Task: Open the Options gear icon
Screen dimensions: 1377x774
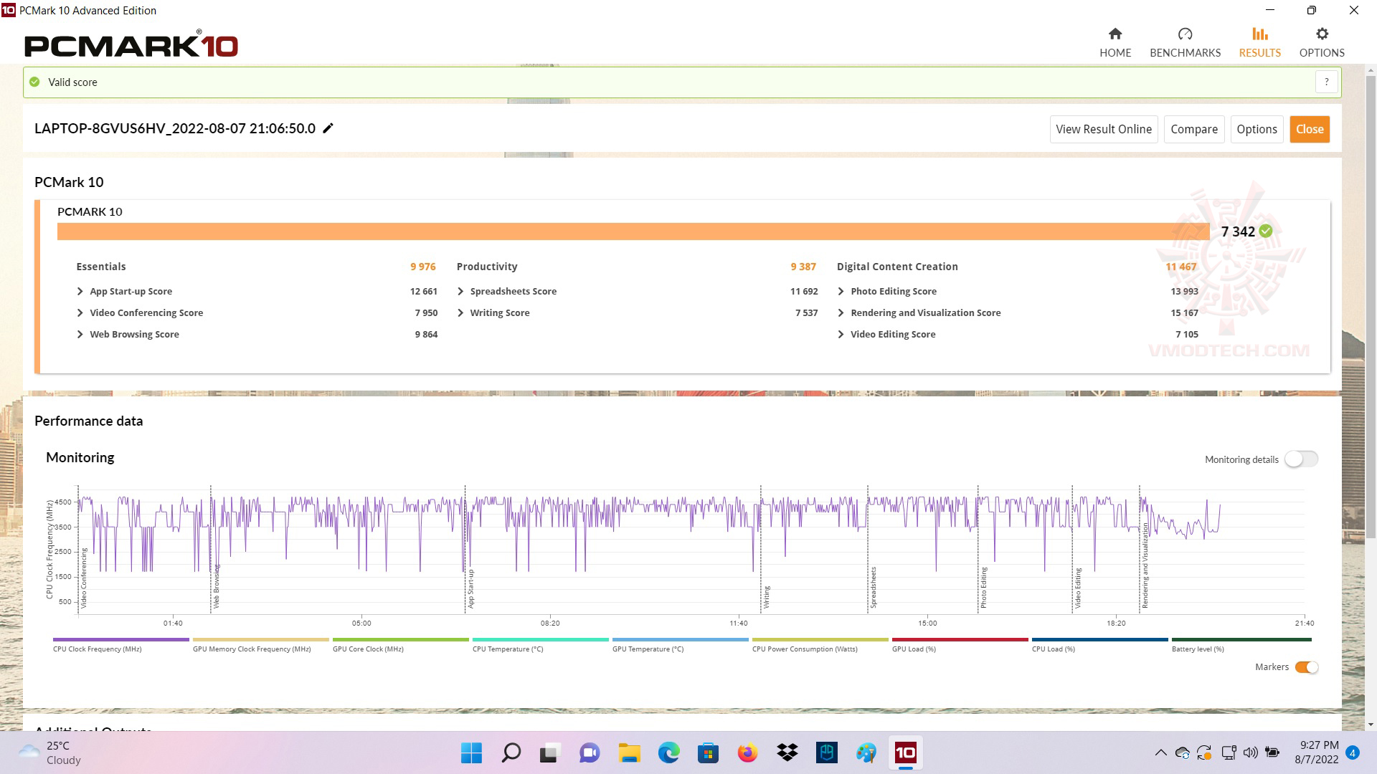Action: point(1321,34)
